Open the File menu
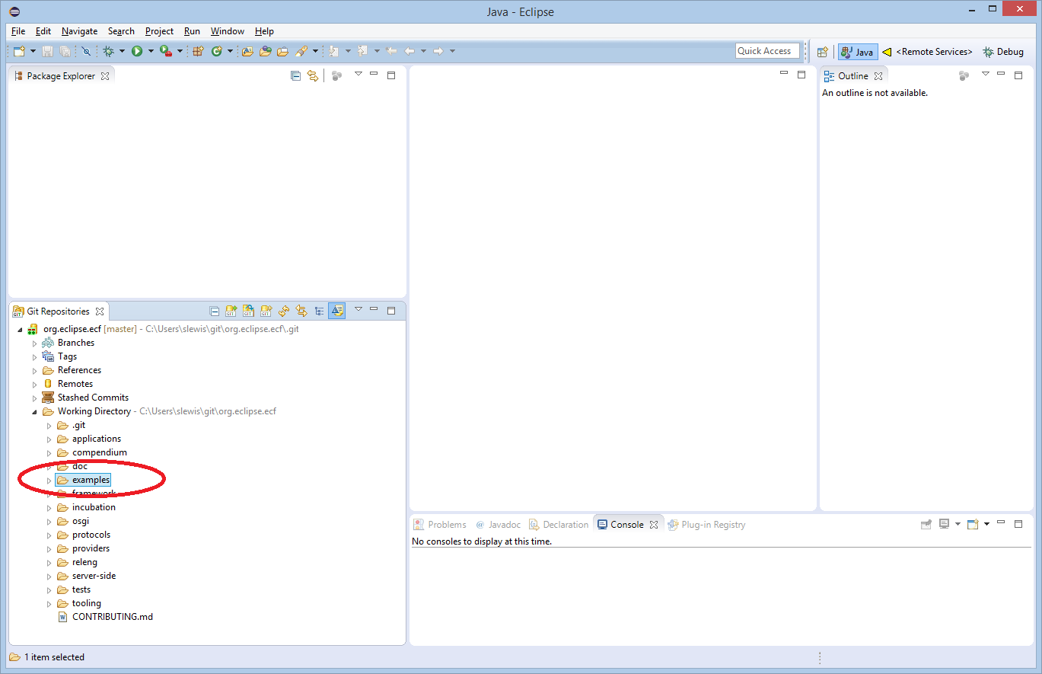 18,31
